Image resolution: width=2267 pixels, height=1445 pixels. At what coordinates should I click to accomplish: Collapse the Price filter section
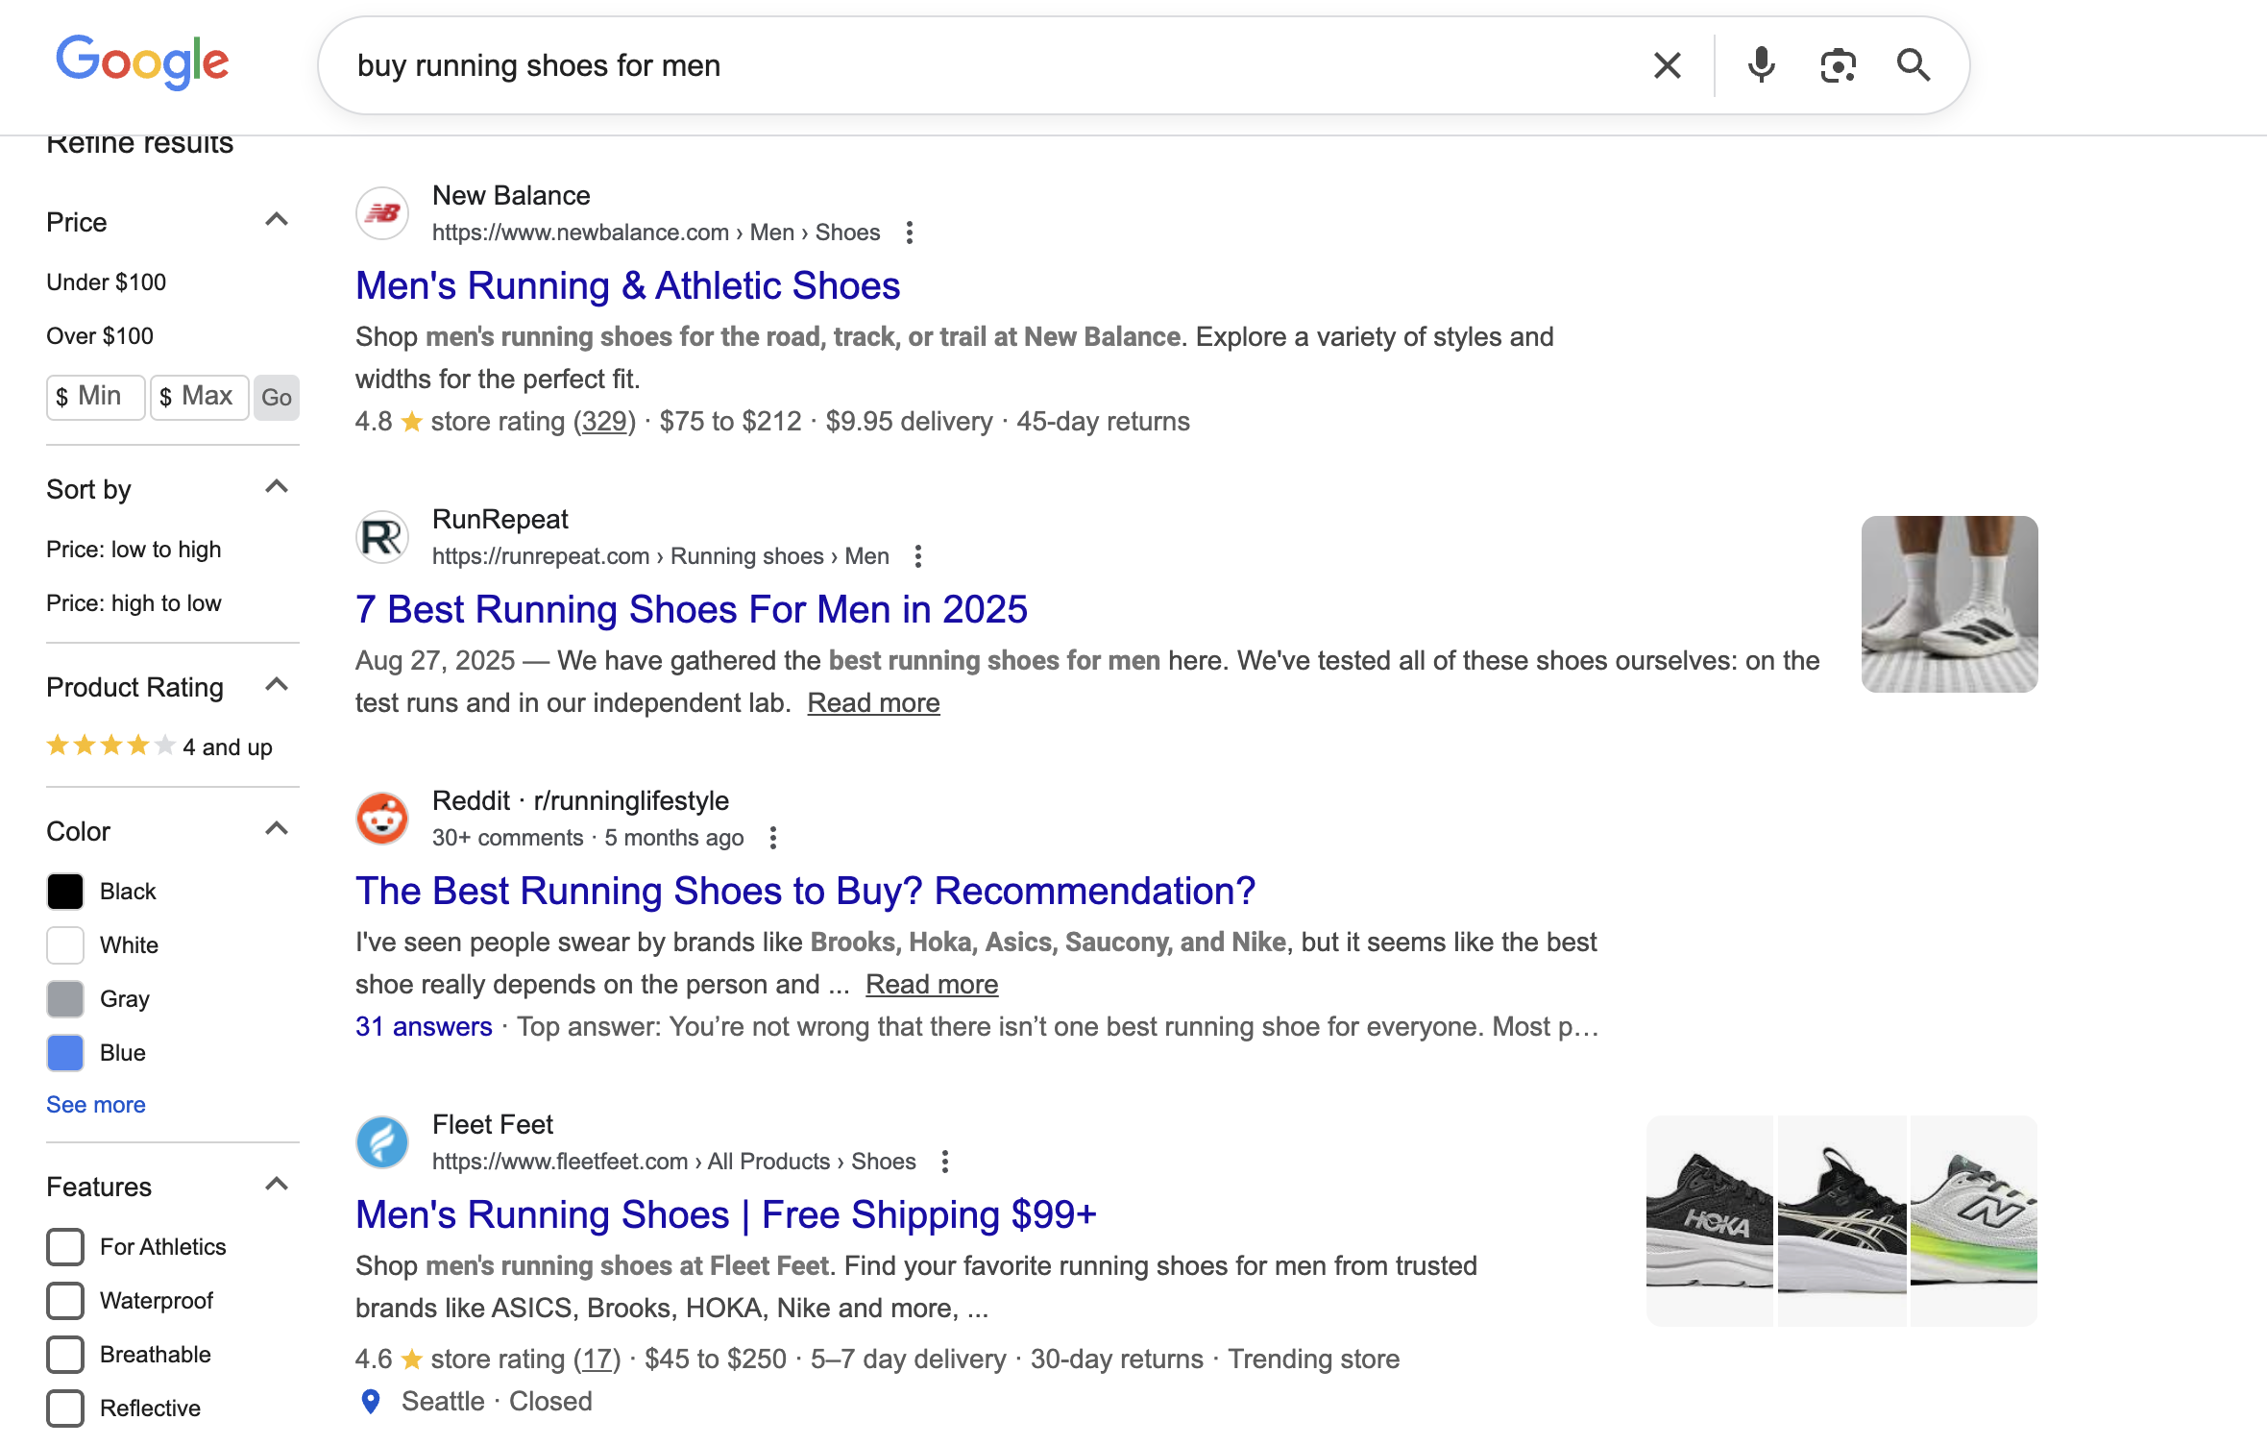pyautogui.click(x=277, y=219)
